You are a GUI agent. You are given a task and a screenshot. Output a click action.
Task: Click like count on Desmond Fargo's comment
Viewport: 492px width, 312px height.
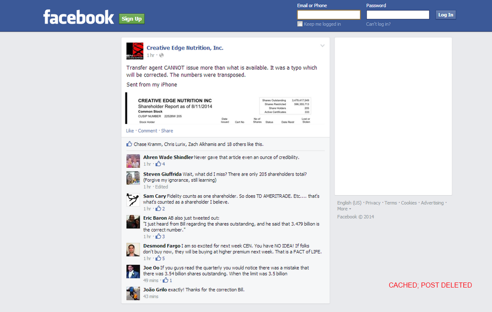pyautogui.click(x=160, y=258)
